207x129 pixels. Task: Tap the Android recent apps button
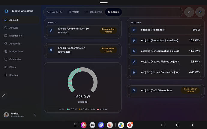click(x=163, y=125)
